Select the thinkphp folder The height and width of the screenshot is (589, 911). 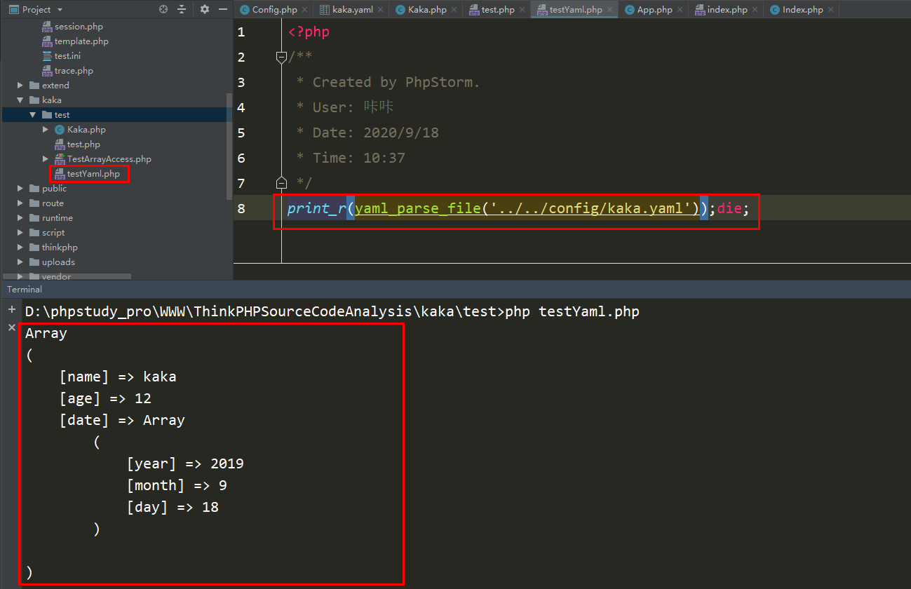[x=60, y=248]
